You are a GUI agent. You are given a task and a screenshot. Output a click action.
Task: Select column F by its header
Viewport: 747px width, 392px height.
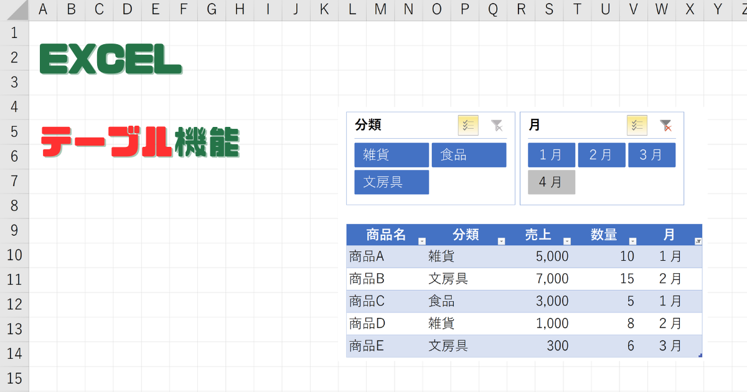click(184, 10)
